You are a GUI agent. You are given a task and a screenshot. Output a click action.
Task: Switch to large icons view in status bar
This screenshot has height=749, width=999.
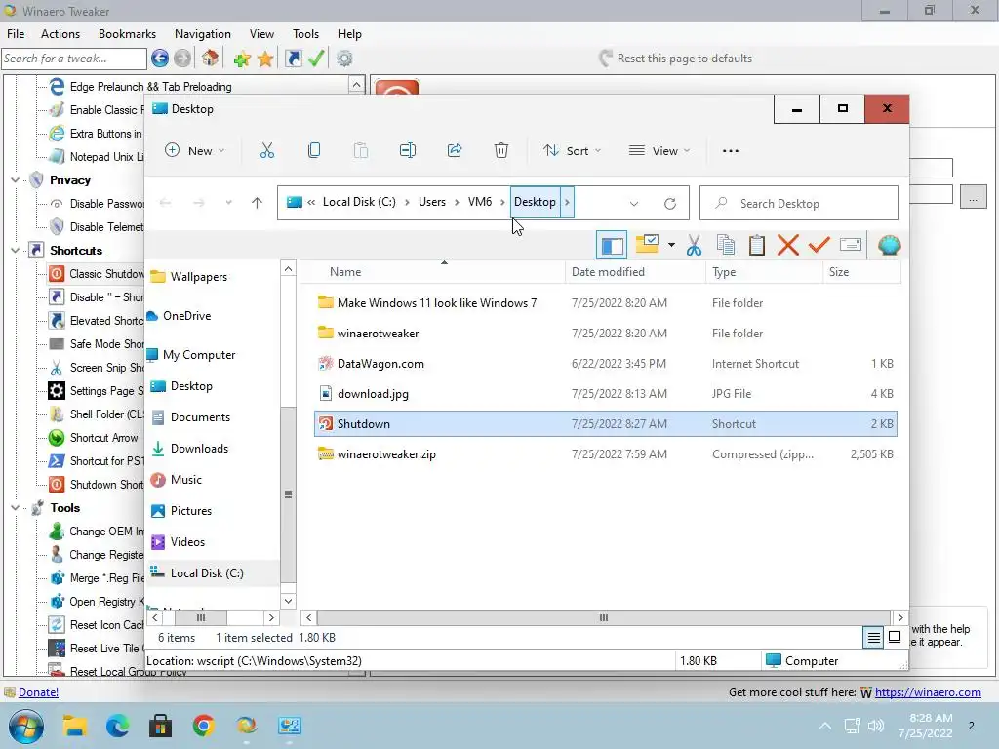click(x=895, y=637)
